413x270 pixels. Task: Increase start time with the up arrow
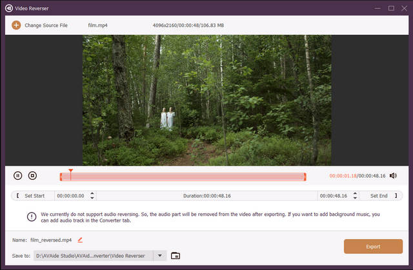point(92,193)
